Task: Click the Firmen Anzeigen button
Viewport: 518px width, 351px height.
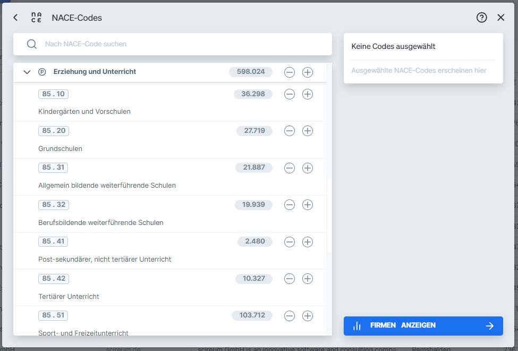Action: (423, 325)
